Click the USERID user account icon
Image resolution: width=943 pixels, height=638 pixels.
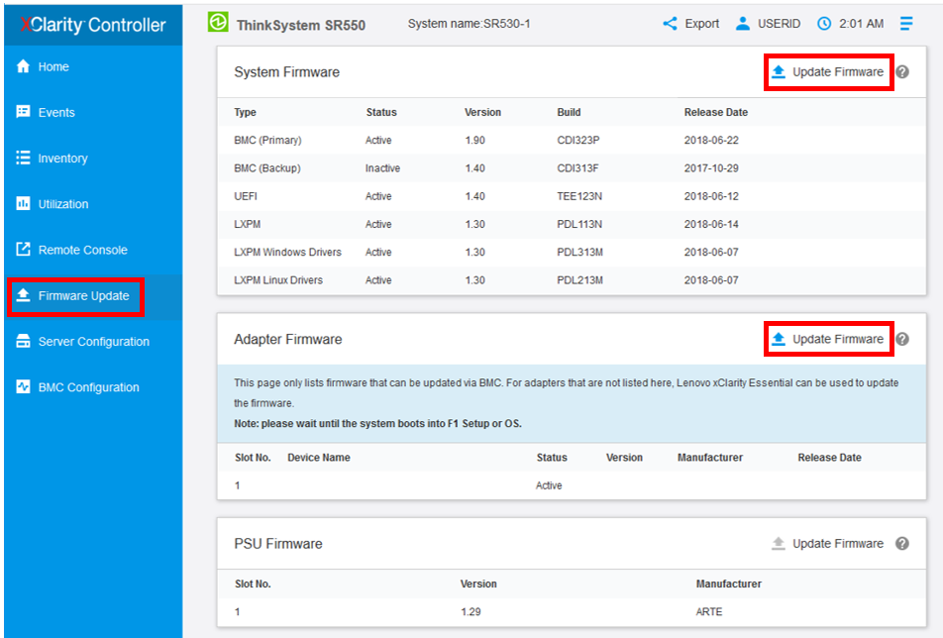[743, 24]
